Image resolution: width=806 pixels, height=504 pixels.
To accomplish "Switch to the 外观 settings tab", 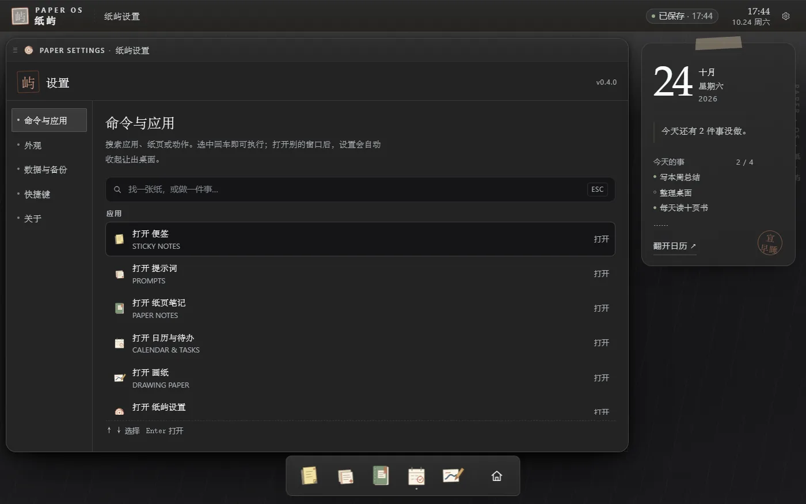I will 49,145.
